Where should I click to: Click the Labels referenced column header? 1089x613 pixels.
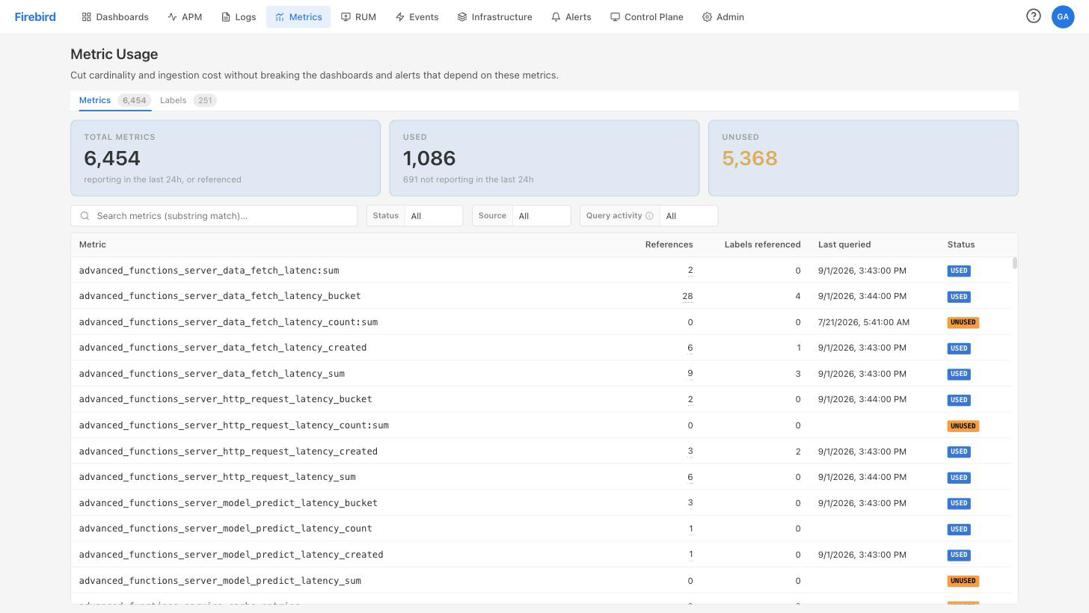click(762, 244)
